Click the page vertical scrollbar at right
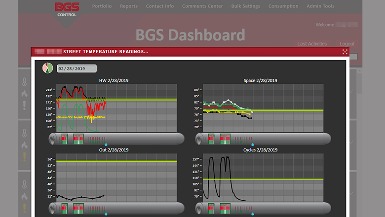 pos(359,83)
